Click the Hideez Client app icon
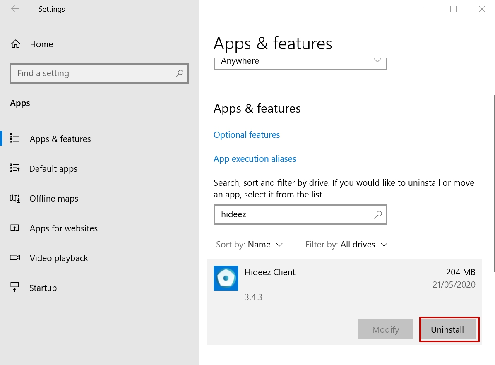495x365 pixels. pyautogui.click(x=226, y=278)
